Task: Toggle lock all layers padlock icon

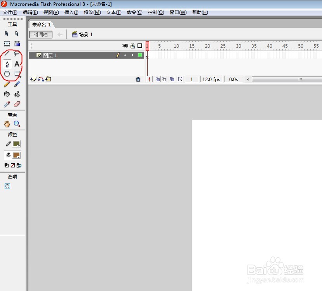Action: tap(133, 46)
